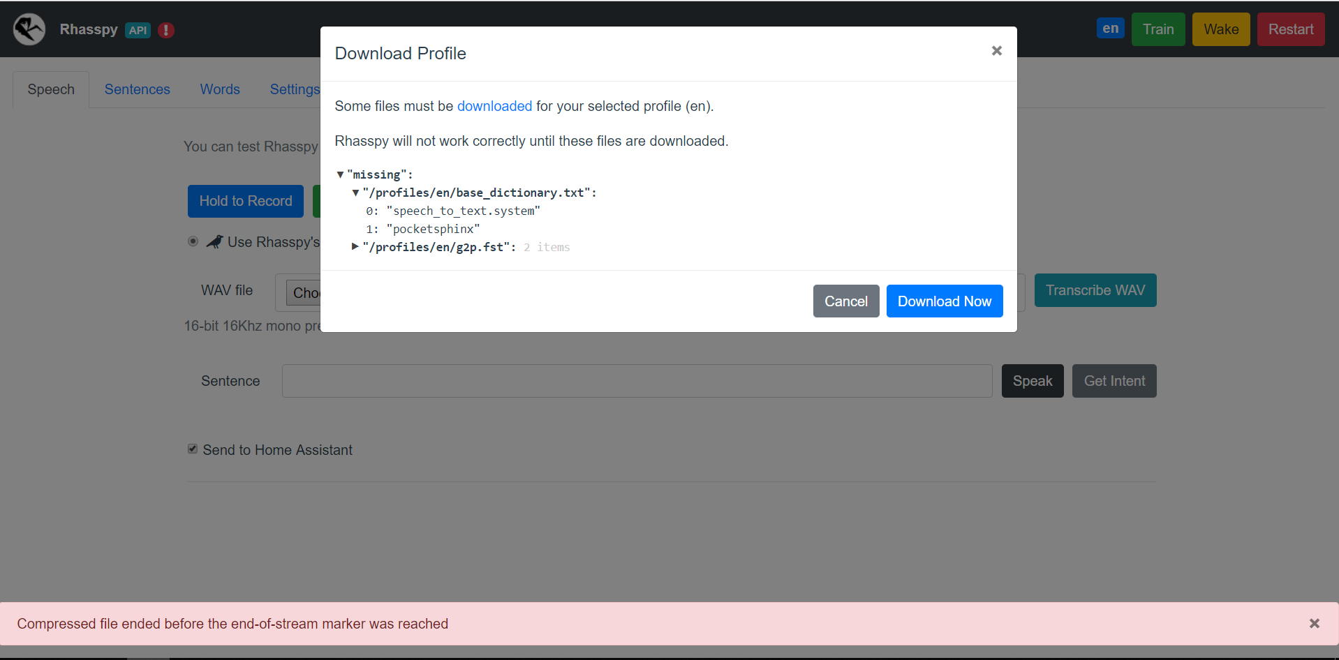
Task: Click the Train button
Action: (1157, 29)
